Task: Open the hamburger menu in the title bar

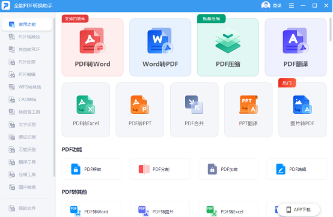Action: tap(292, 5)
